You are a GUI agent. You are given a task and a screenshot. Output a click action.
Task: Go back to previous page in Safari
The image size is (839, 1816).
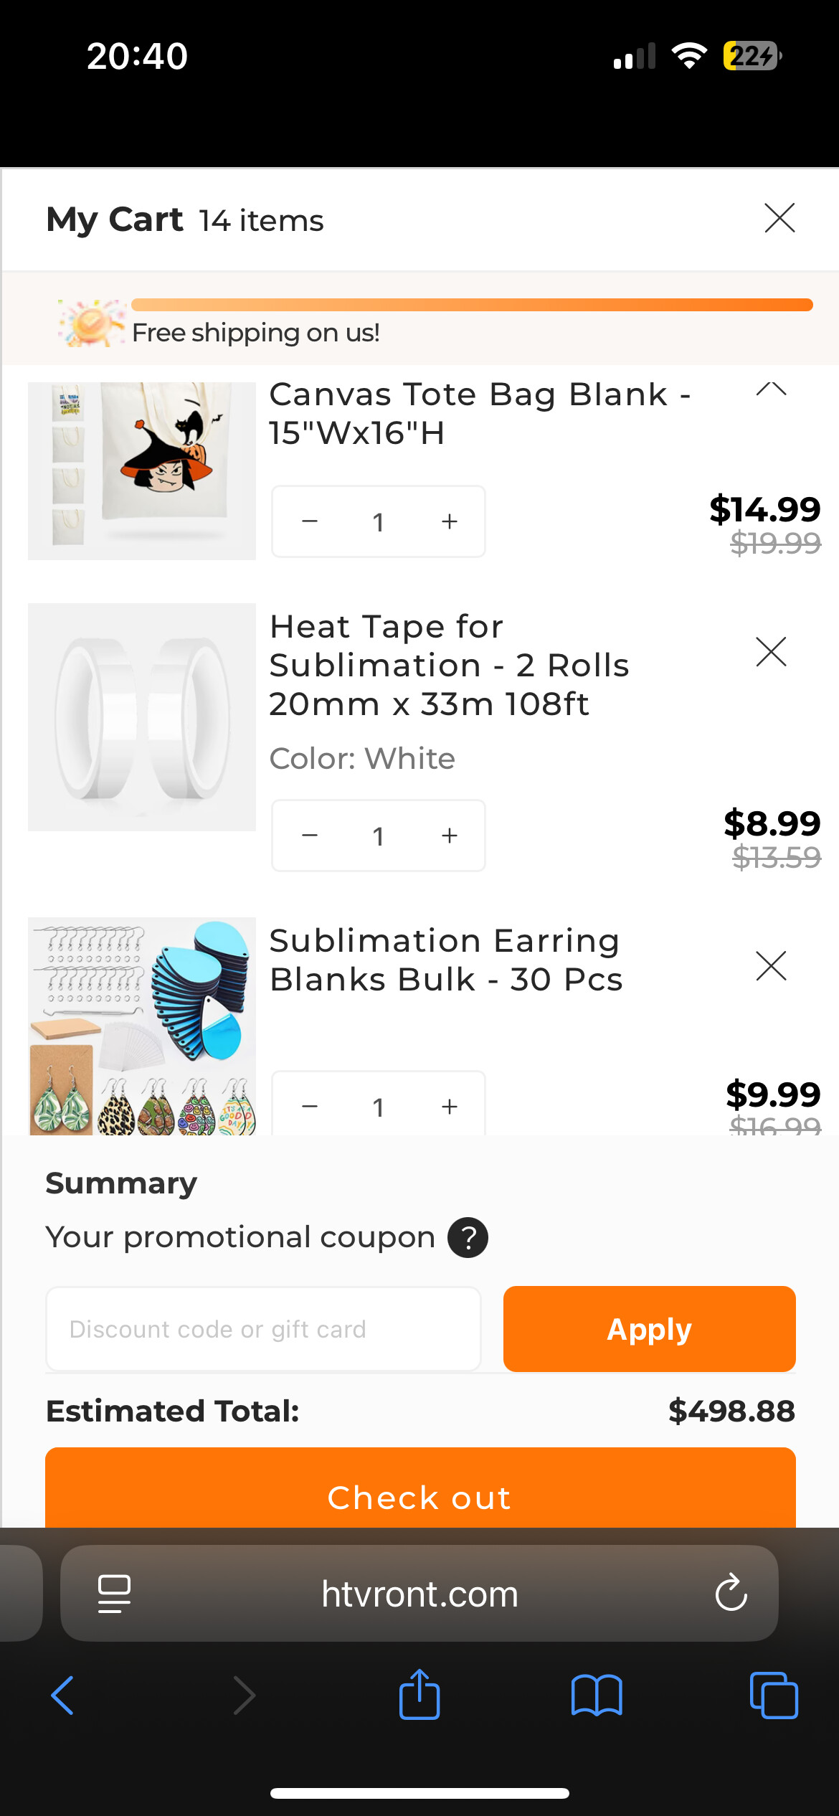[x=63, y=1696]
